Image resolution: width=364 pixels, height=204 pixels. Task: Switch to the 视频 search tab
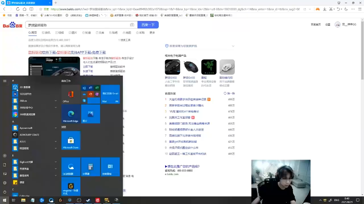60,33
